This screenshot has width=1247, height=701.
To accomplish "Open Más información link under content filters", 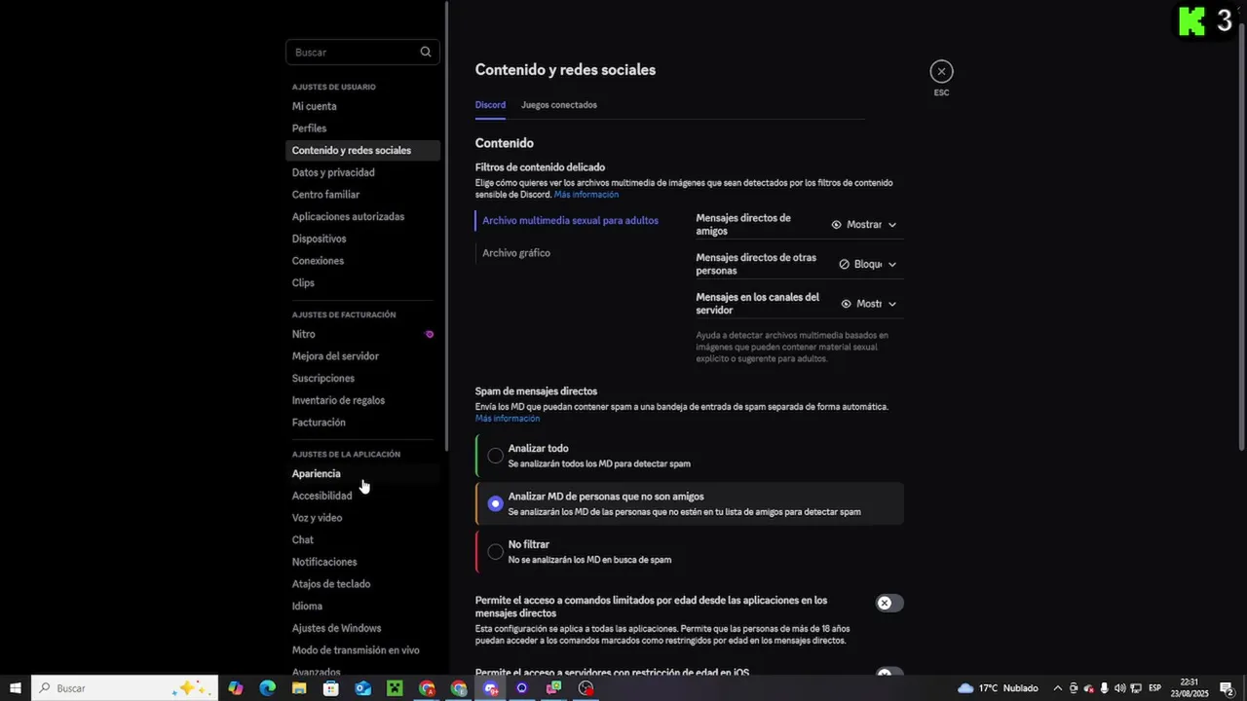I will (586, 195).
